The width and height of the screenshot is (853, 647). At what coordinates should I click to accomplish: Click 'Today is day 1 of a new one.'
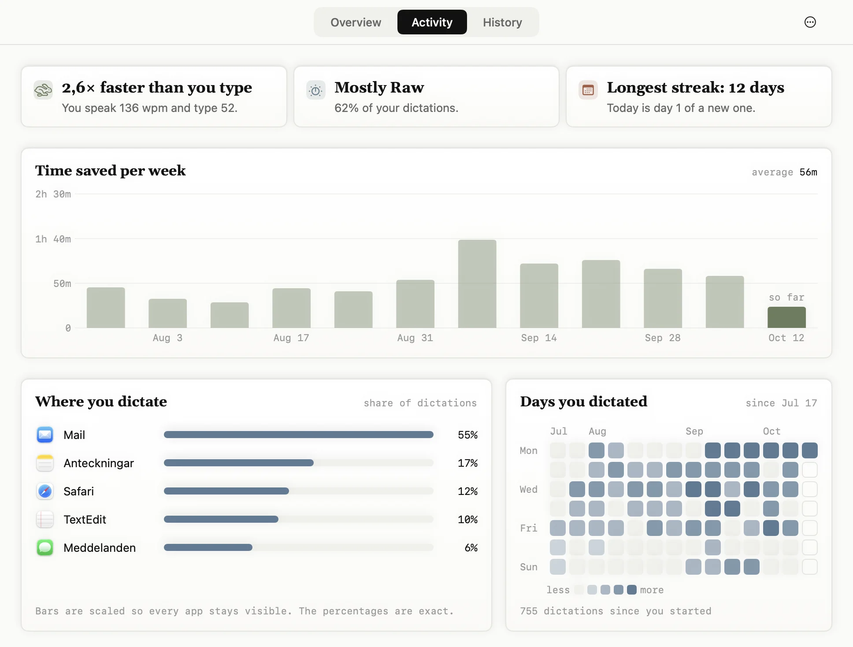pos(681,108)
